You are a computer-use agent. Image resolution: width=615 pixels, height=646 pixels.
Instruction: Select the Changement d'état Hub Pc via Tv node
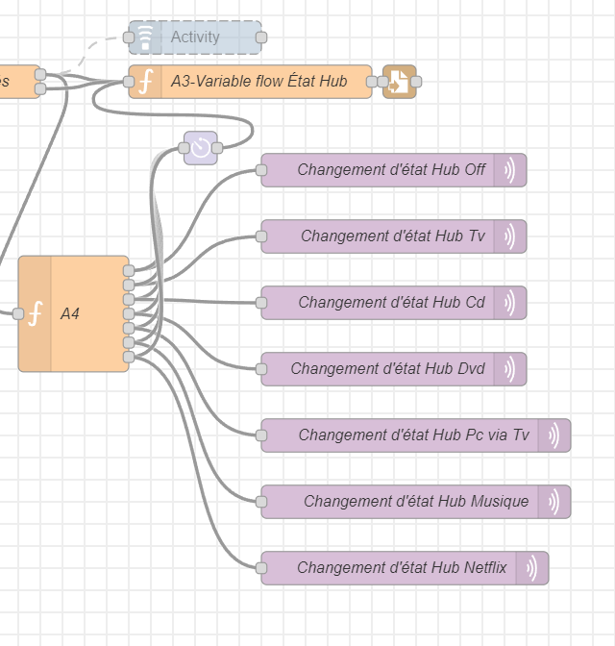[416, 435]
